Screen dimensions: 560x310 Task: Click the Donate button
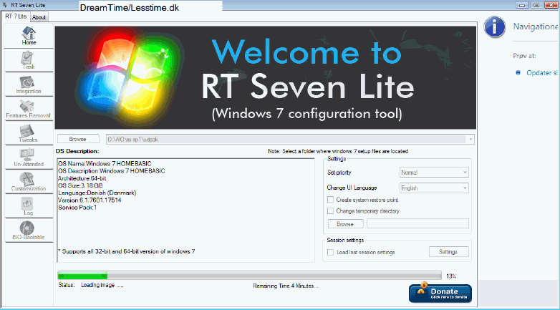440,294
